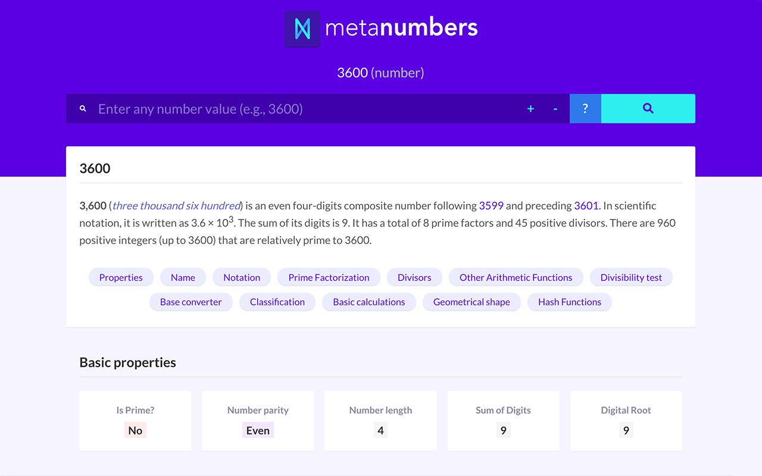Select the Divisors navigation pill
Screen dimensions: 762x476
click(x=414, y=277)
